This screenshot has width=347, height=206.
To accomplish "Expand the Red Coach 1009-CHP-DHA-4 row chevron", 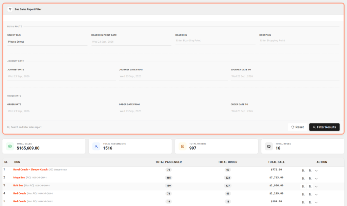I will pyautogui.click(x=316, y=194).
